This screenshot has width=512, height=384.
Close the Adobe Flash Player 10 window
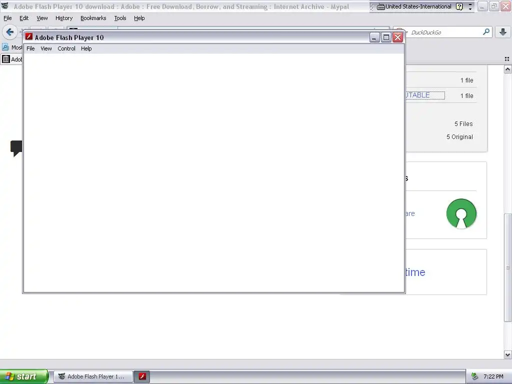tap(397, 37)
